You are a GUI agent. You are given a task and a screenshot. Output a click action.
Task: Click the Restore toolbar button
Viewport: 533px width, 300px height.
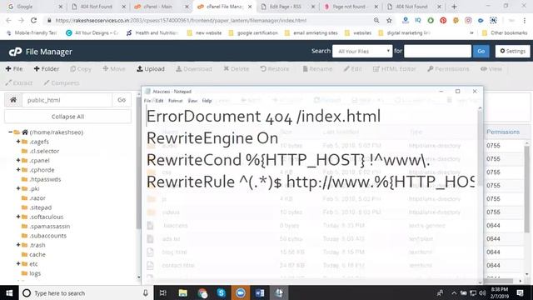(275, 68)
